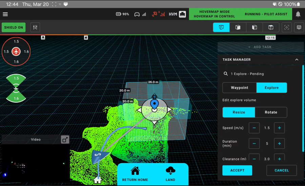
Task: Toggle the SHIELD ON button
Action: [14, 27]
